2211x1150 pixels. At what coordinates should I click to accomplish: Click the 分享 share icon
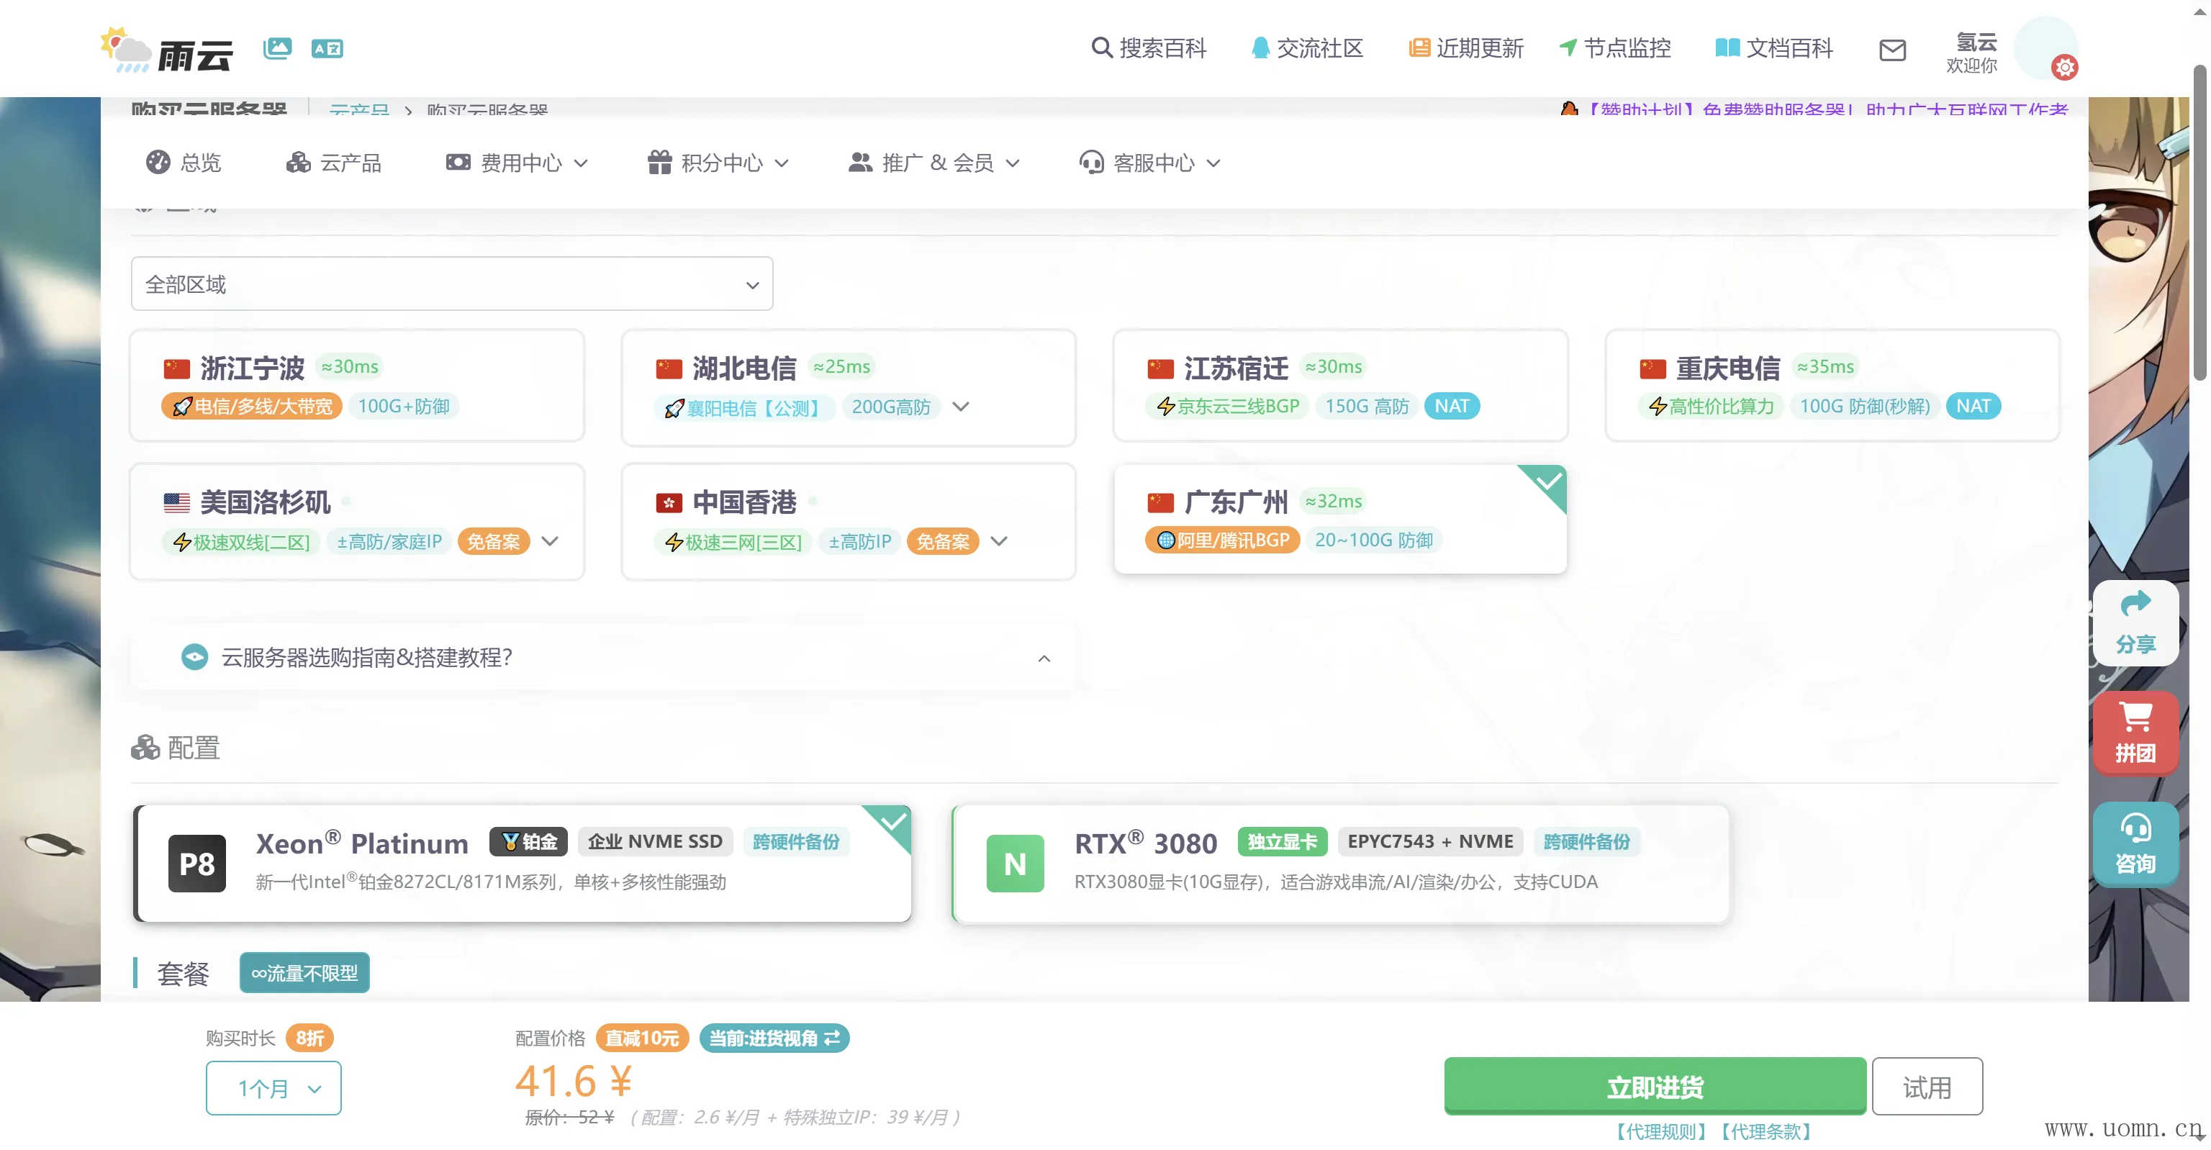[2135, 623]
